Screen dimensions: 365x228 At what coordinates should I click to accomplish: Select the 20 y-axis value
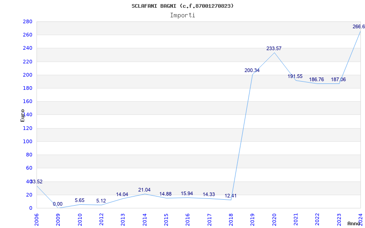coord(29,195)
